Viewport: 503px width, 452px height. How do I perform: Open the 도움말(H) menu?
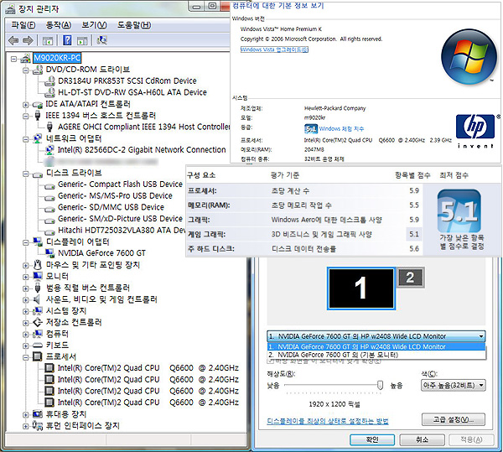[x=134, y=25]
